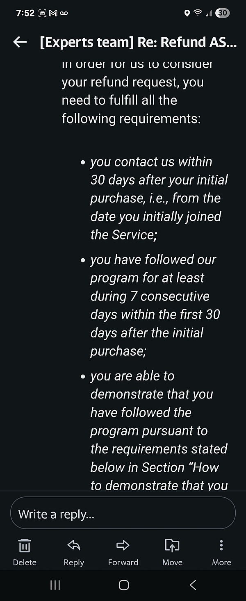The width and height of the screenshot is (246, 601).
Task: Tap the "[Experts team] Re: Refund" subject title
Action: tap(138, 42)
